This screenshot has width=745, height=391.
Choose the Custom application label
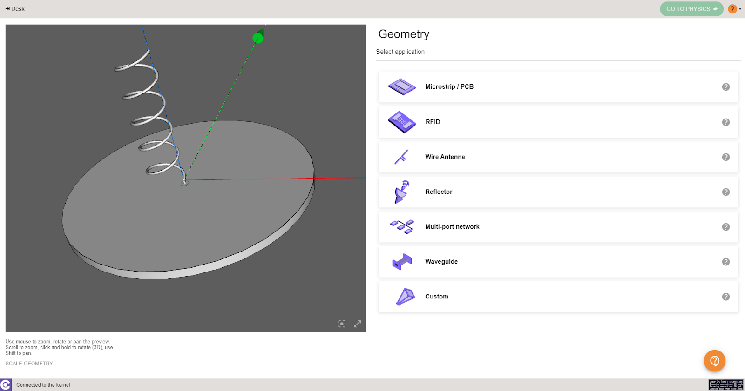pyautogui.click(x=437, y=297)
